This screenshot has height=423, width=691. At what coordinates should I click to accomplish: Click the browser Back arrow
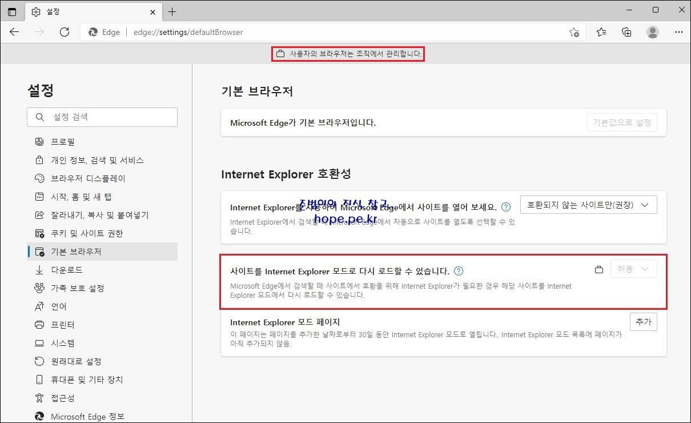tap(14, 32)
